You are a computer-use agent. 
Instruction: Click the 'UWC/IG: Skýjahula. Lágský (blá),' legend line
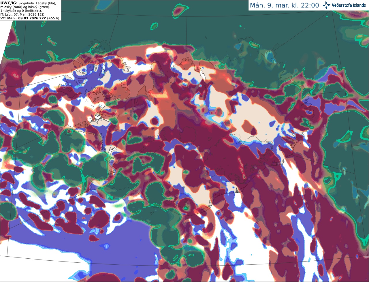(x=28, y=3)
